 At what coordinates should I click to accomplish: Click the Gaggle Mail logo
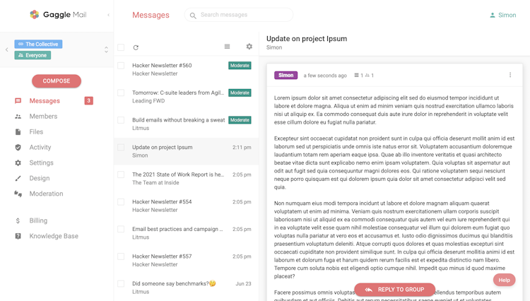pyautogui.click(x=35, y=14)
